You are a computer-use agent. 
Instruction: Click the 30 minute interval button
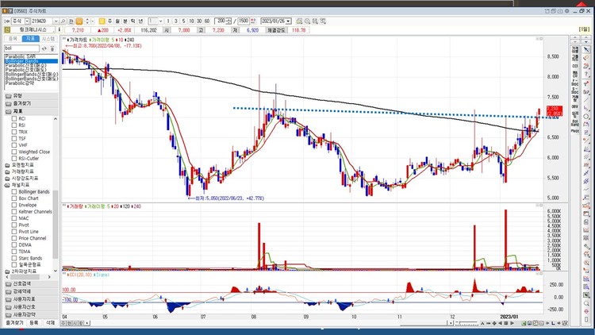click(199, 21)
